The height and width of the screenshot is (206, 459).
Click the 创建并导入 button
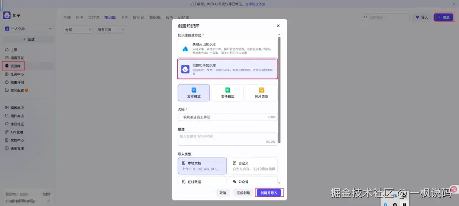click(x=269, y=193)
